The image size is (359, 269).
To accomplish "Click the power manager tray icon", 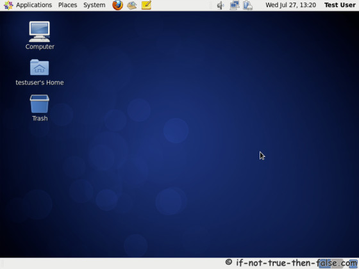I will (x=247, y=5).
